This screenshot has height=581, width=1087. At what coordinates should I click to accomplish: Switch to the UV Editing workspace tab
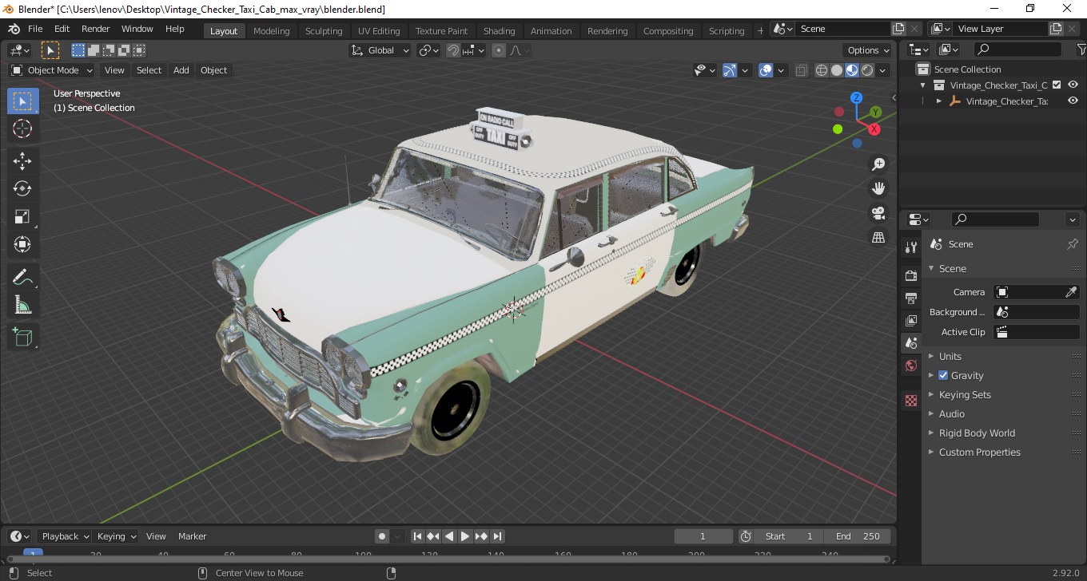click(x=379, y=31)
